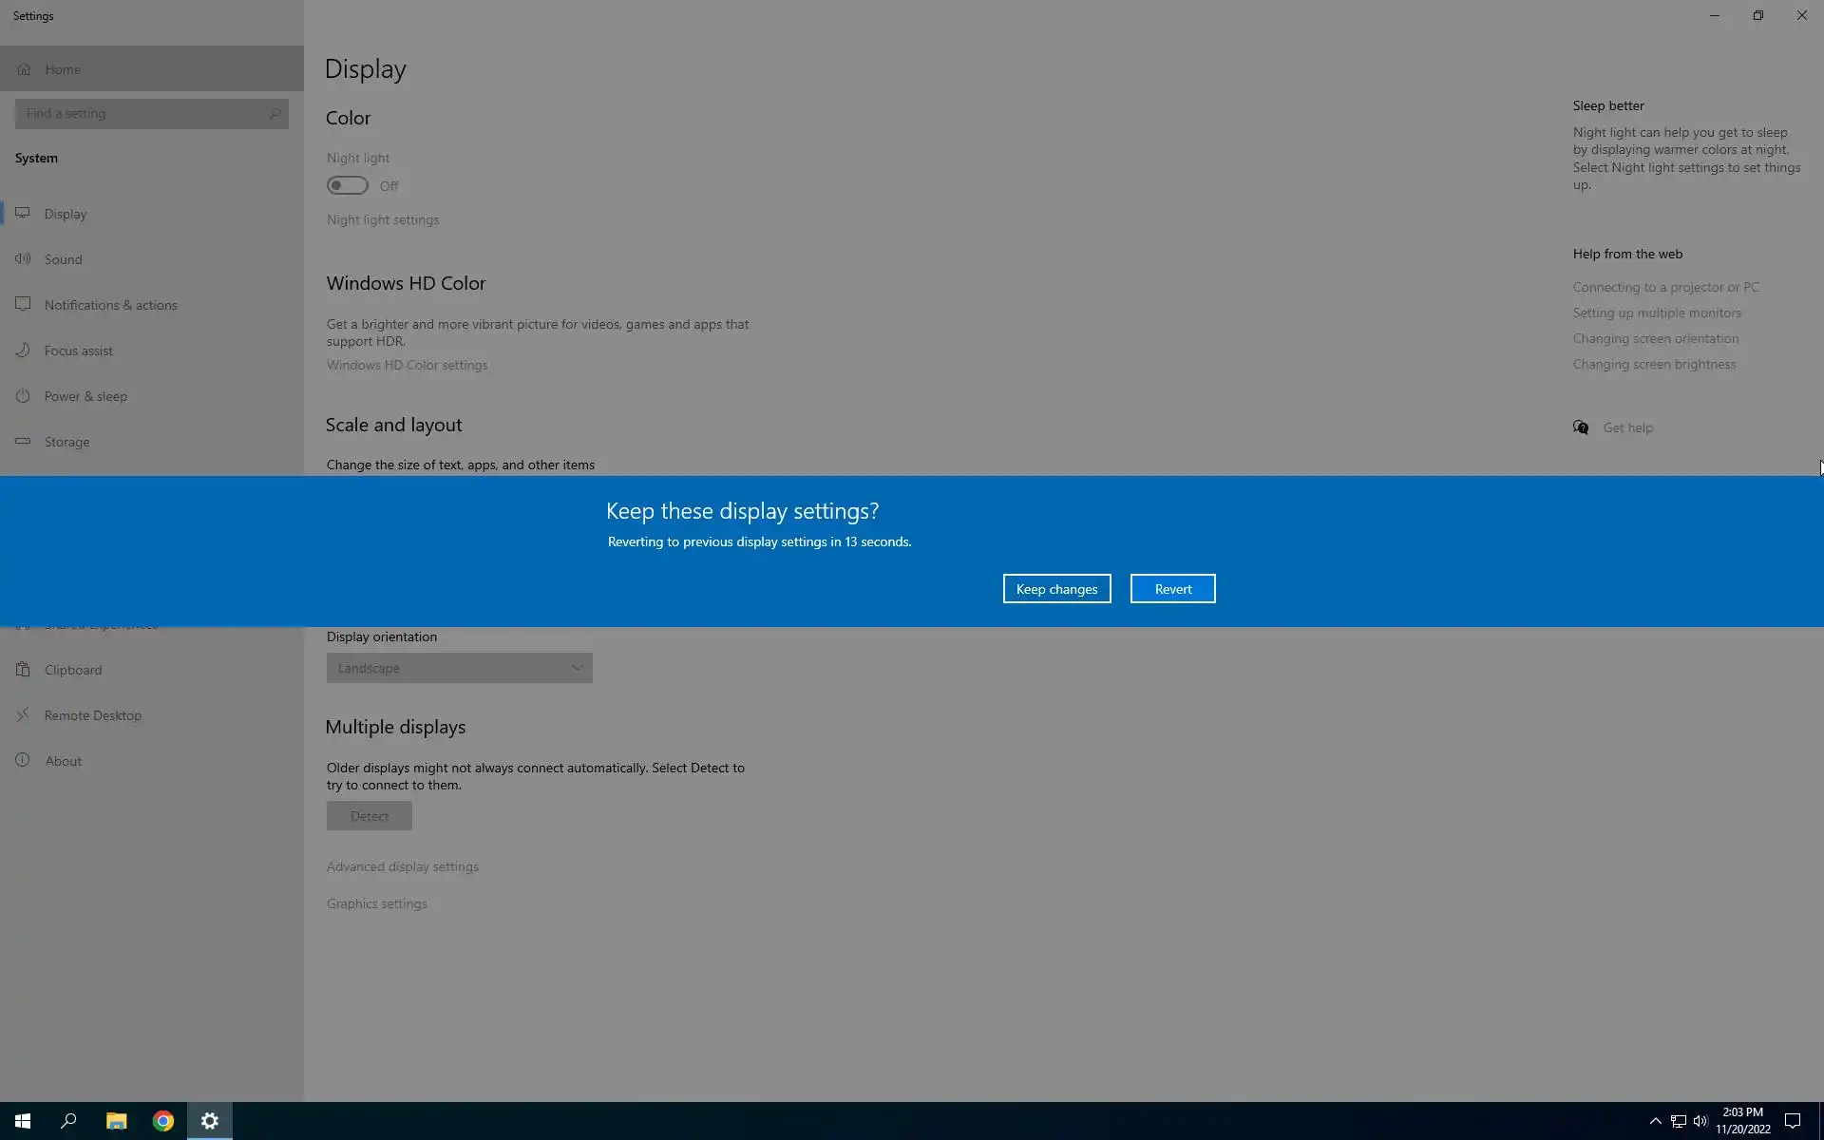The height and width of the screenshot is (1140, 1824).
Task: Click the Keep changes button
Action: click(1056, 589)
